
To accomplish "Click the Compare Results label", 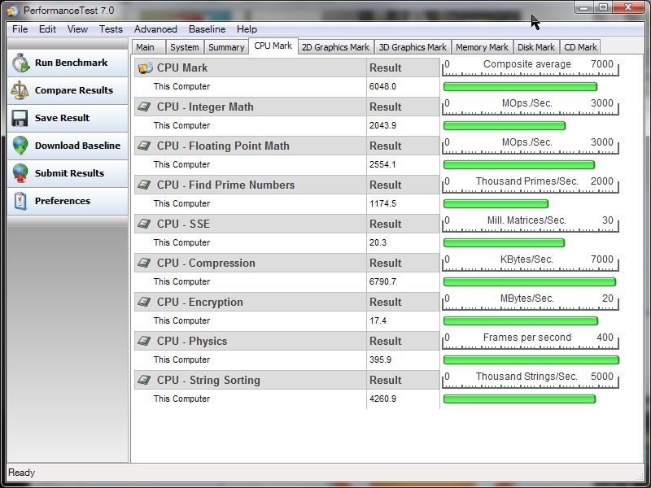I will pos(74,90).
